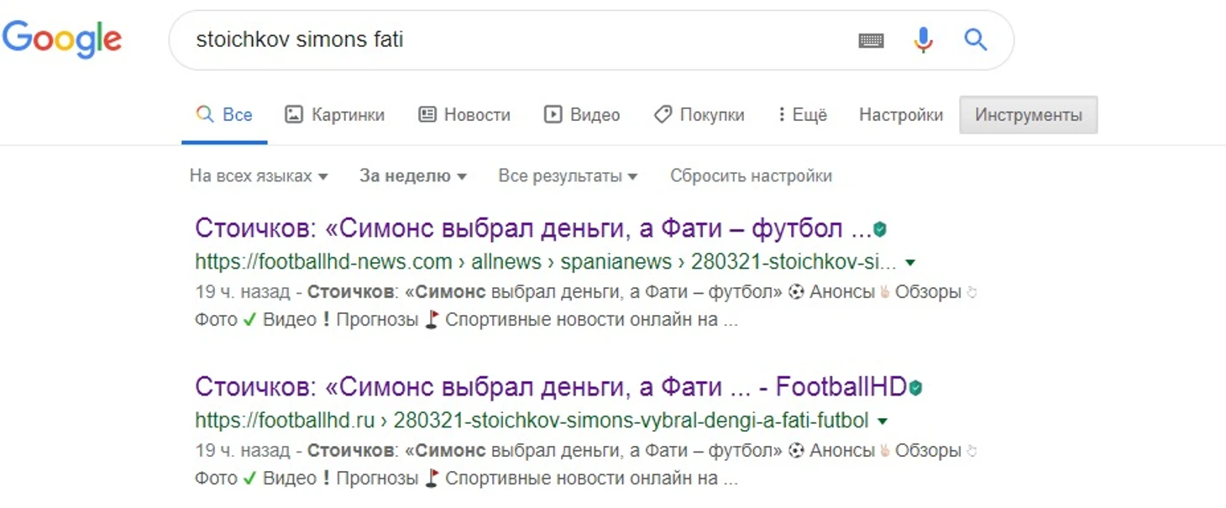
Task: Go to the Видео tab
Action: coord(582,115)
